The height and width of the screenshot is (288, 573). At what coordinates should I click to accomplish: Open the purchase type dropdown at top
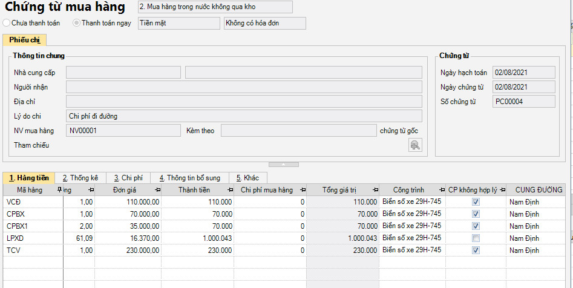[214, 7]
